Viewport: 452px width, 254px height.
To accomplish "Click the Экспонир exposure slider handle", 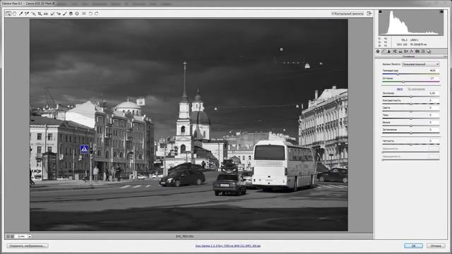I will [x=411, y=97].
